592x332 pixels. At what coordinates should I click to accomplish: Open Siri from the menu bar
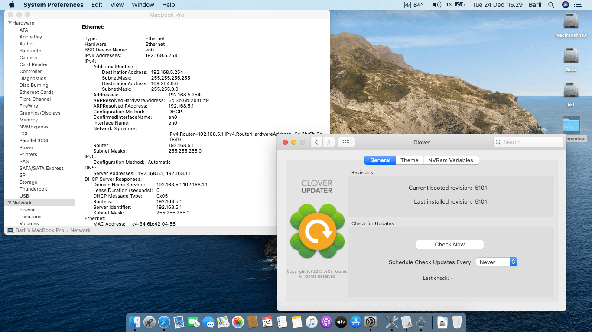565,5
